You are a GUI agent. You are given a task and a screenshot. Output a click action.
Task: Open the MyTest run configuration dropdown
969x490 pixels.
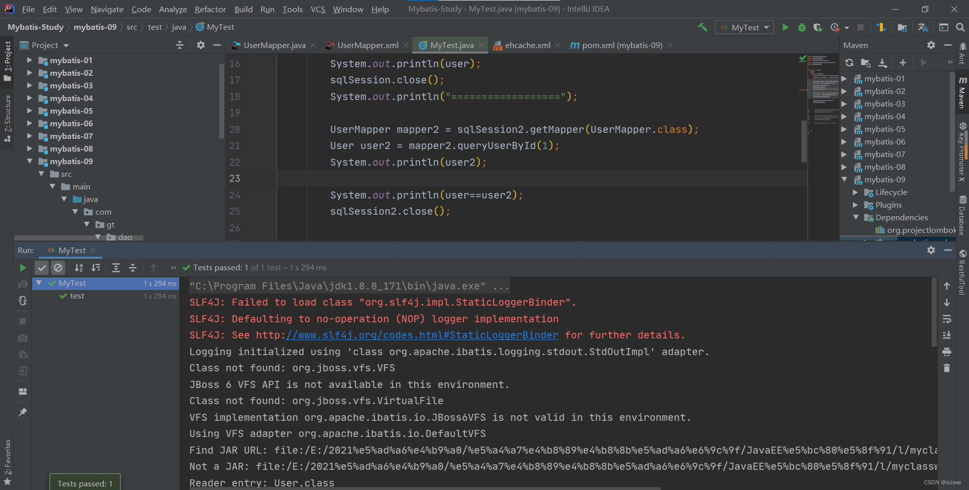pos(745,27)
